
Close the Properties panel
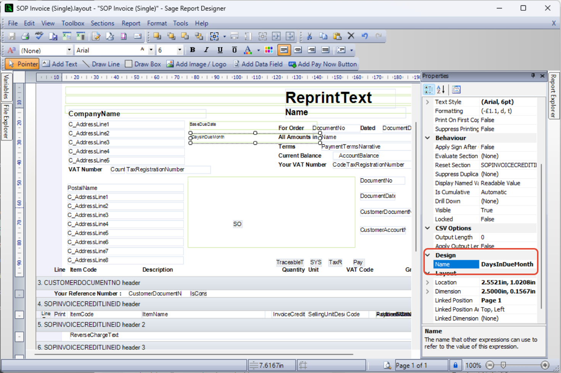coord(542,76)
